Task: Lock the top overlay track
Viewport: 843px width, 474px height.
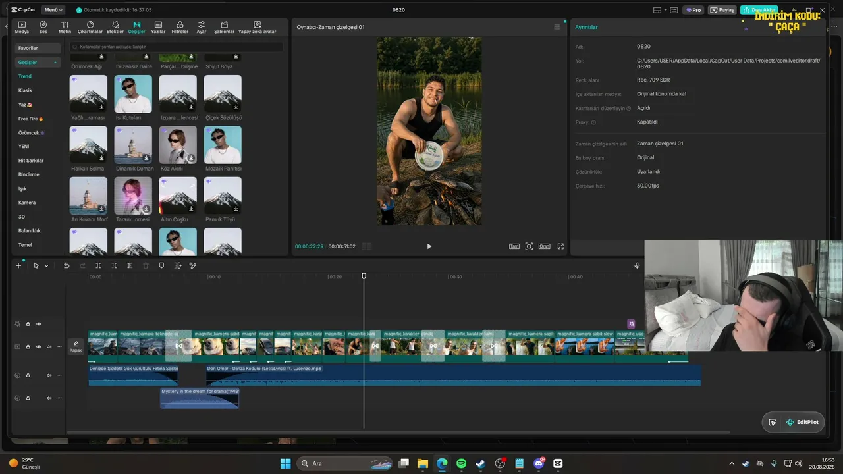Action: [28, 324]
